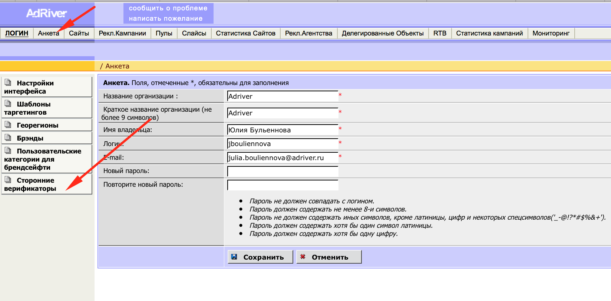Click the написать пожелание link
Image resolution: width=611 pixels, height=301 pixels.
[x=166, y=18]
